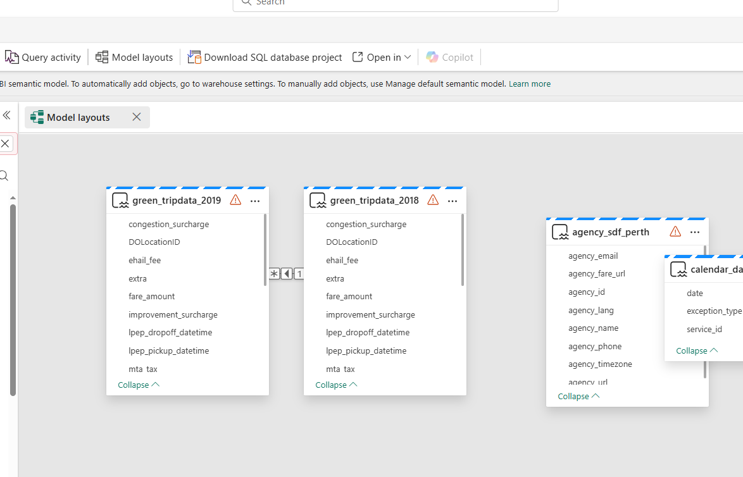Click the left pane vertical scrollbar
Viewport: 743px width, 477px height.
[x=13, y=300]
